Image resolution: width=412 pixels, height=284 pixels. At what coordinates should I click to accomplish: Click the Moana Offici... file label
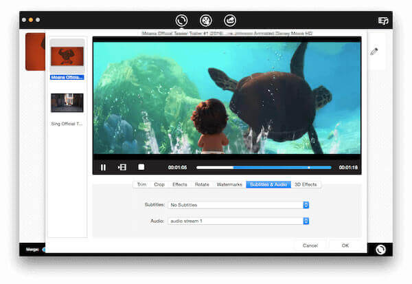point(67,77)
